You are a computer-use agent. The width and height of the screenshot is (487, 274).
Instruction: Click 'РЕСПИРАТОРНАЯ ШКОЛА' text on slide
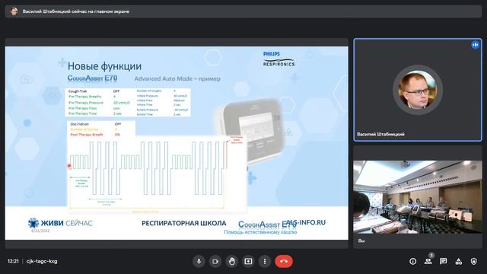pyautogui.click(x=184, y=223)
